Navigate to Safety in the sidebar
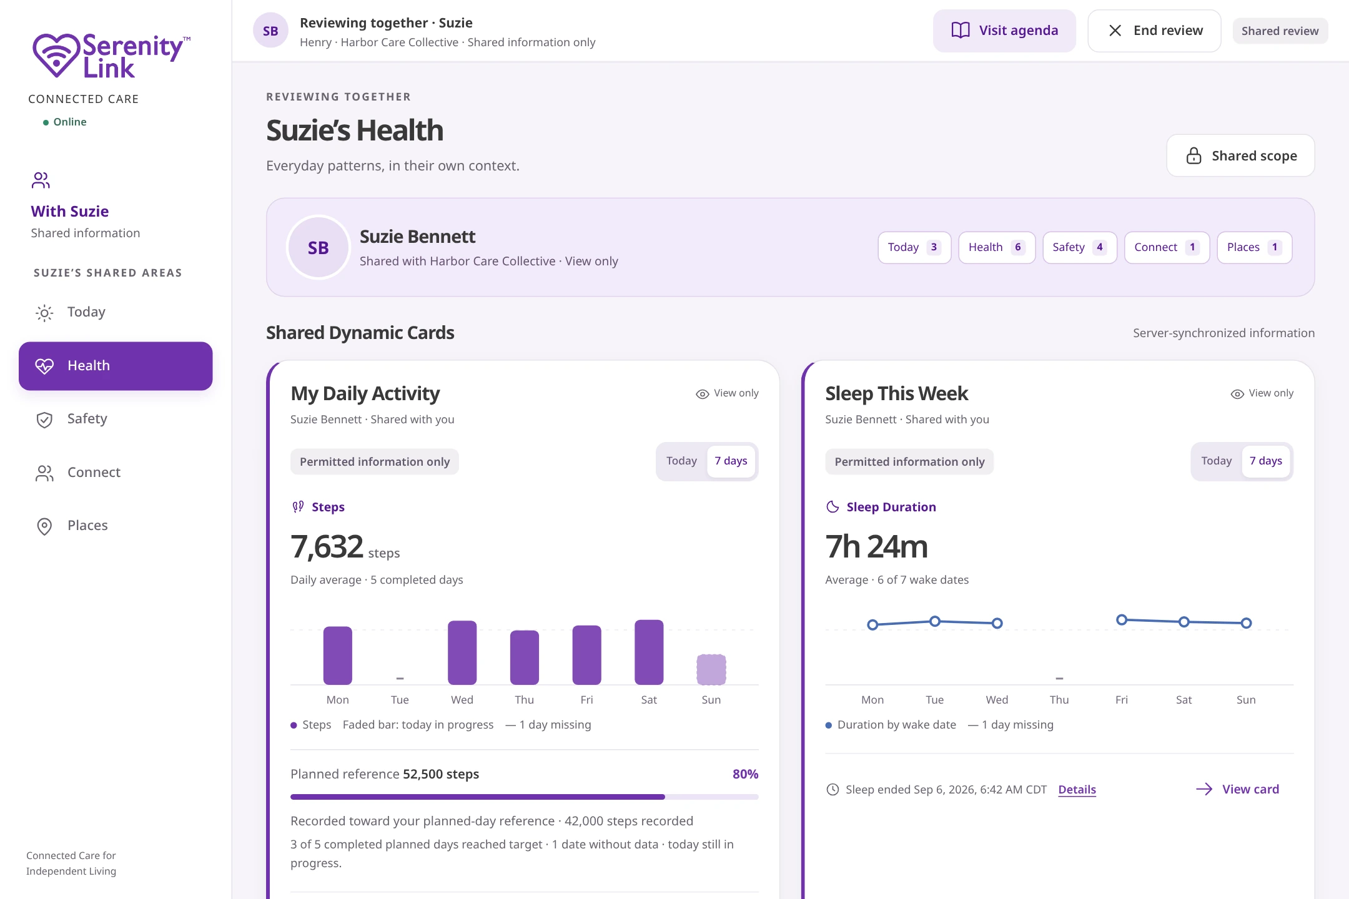Viewport: 1349px width, 899px height. pos(116,420)
